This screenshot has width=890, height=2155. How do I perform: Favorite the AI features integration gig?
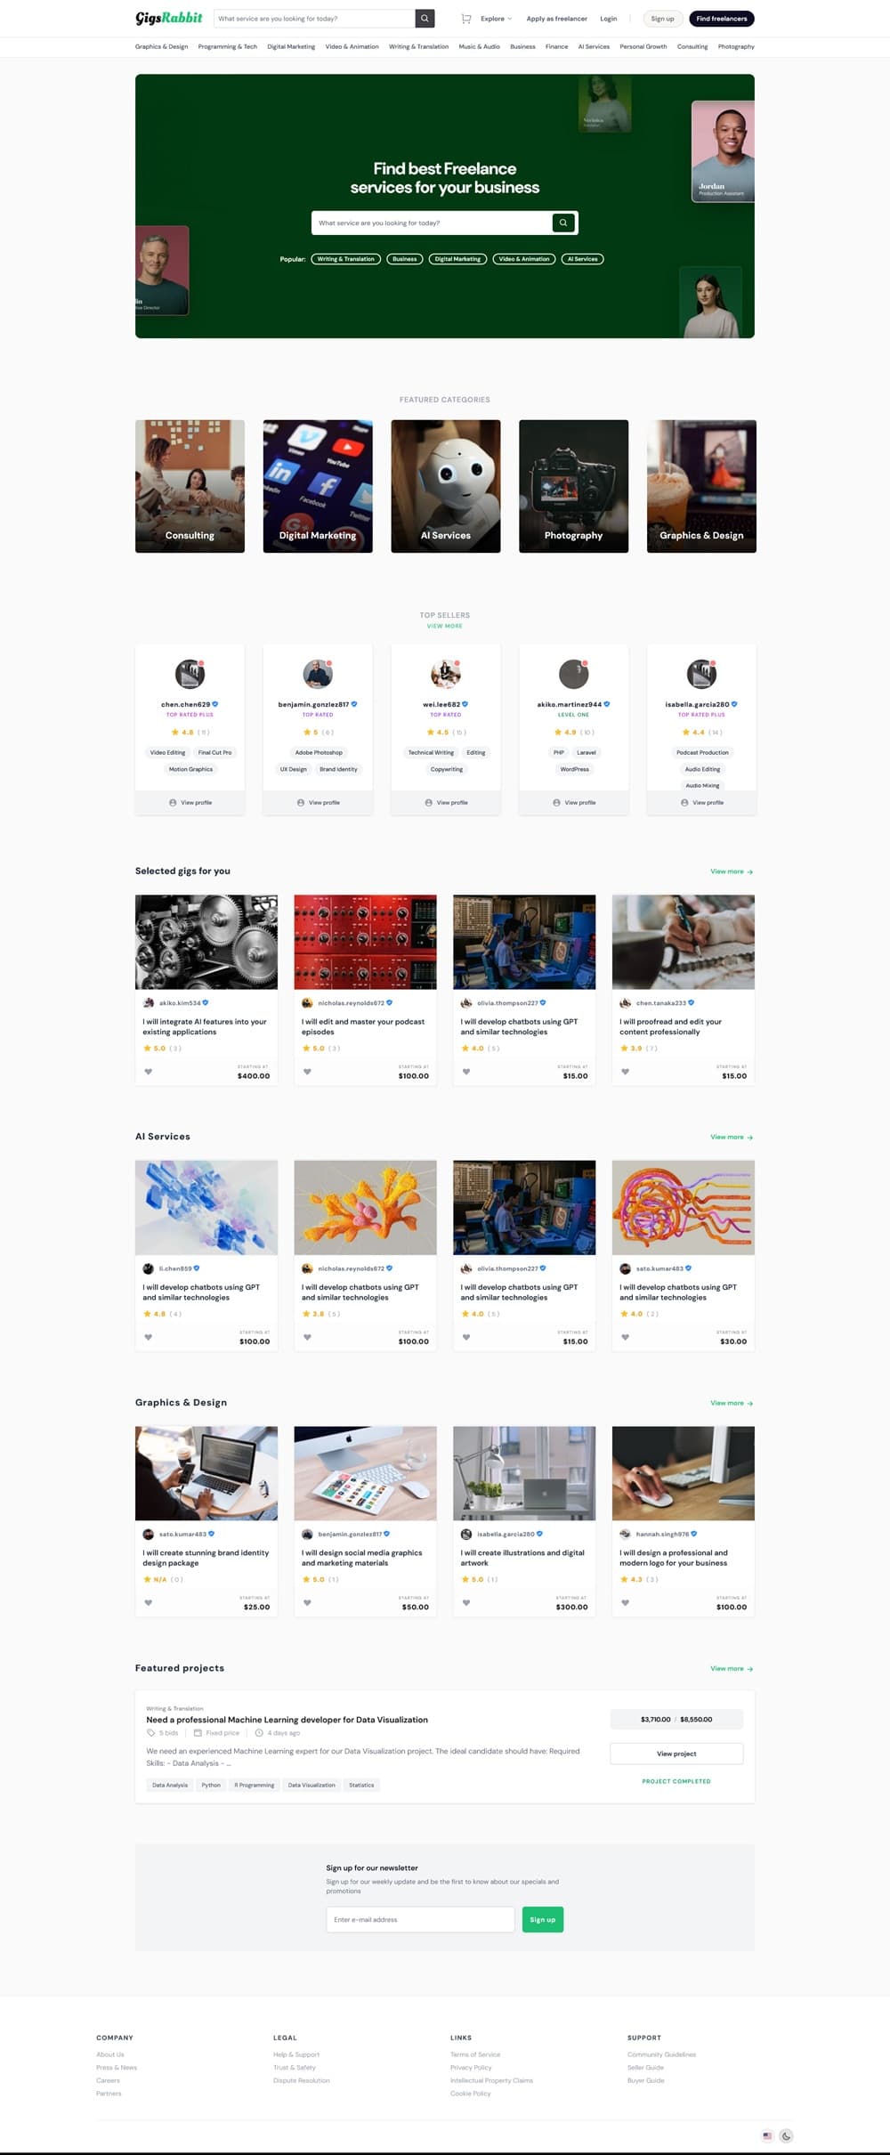tap(149, 1072)
